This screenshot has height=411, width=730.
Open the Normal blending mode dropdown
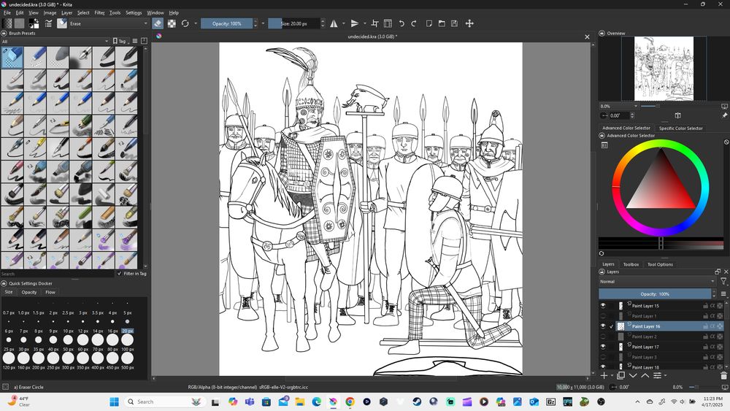pyautogui.click(x=656, y=281)
